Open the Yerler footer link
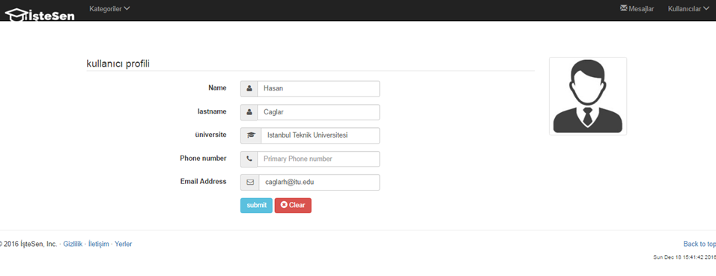 [x=124, y=244]
